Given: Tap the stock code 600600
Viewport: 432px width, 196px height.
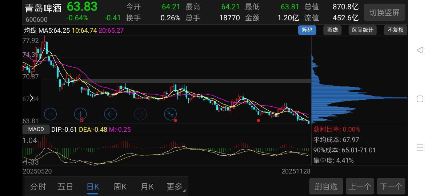Looking at the screenshot, I should 37,20.
